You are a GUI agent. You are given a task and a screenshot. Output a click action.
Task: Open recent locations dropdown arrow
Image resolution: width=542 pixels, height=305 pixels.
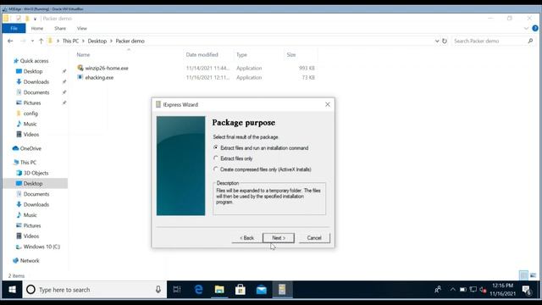tap(32, 41)
